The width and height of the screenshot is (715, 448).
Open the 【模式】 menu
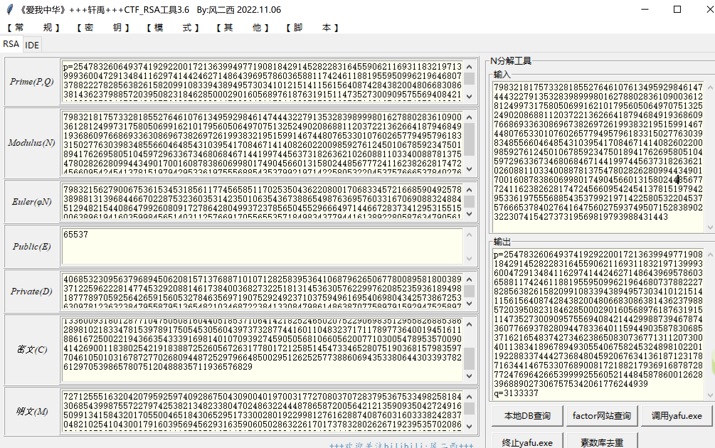pyautogui.click(x=173, y=27)
